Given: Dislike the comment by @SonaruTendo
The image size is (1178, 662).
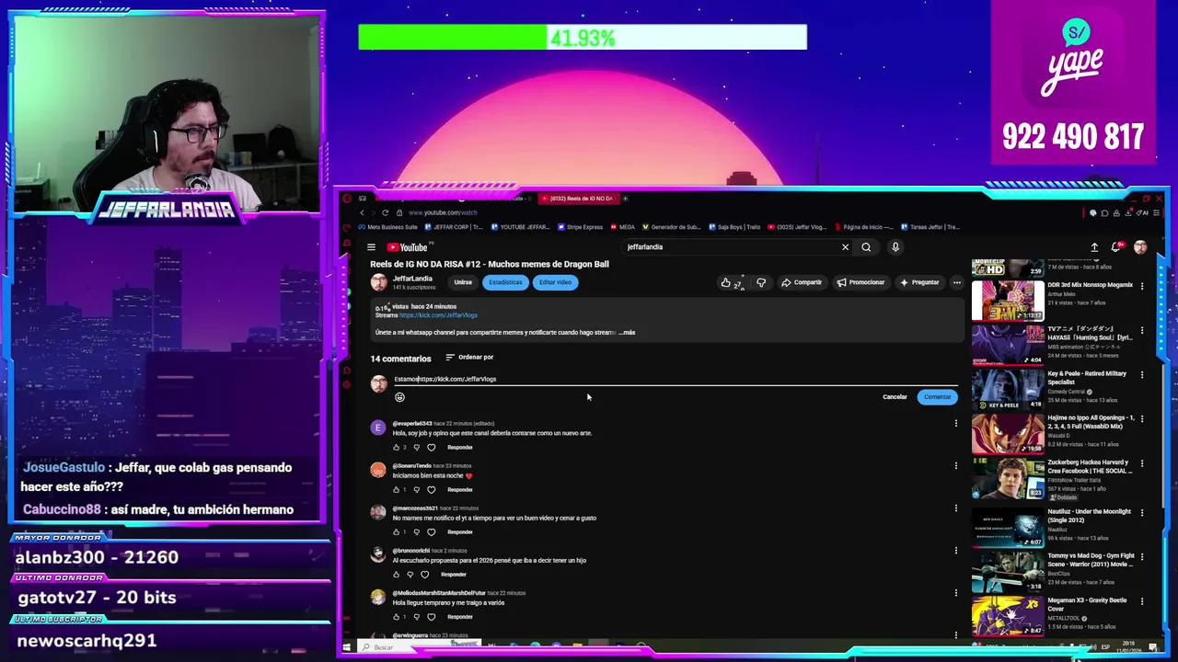Looking at the screenshot, I should [x=416, y=490].
